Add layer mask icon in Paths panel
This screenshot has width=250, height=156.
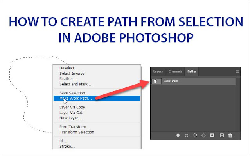coord(212,135)
